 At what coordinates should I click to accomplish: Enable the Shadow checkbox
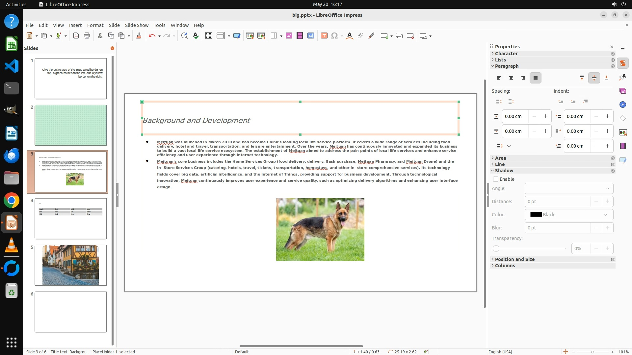496,179
